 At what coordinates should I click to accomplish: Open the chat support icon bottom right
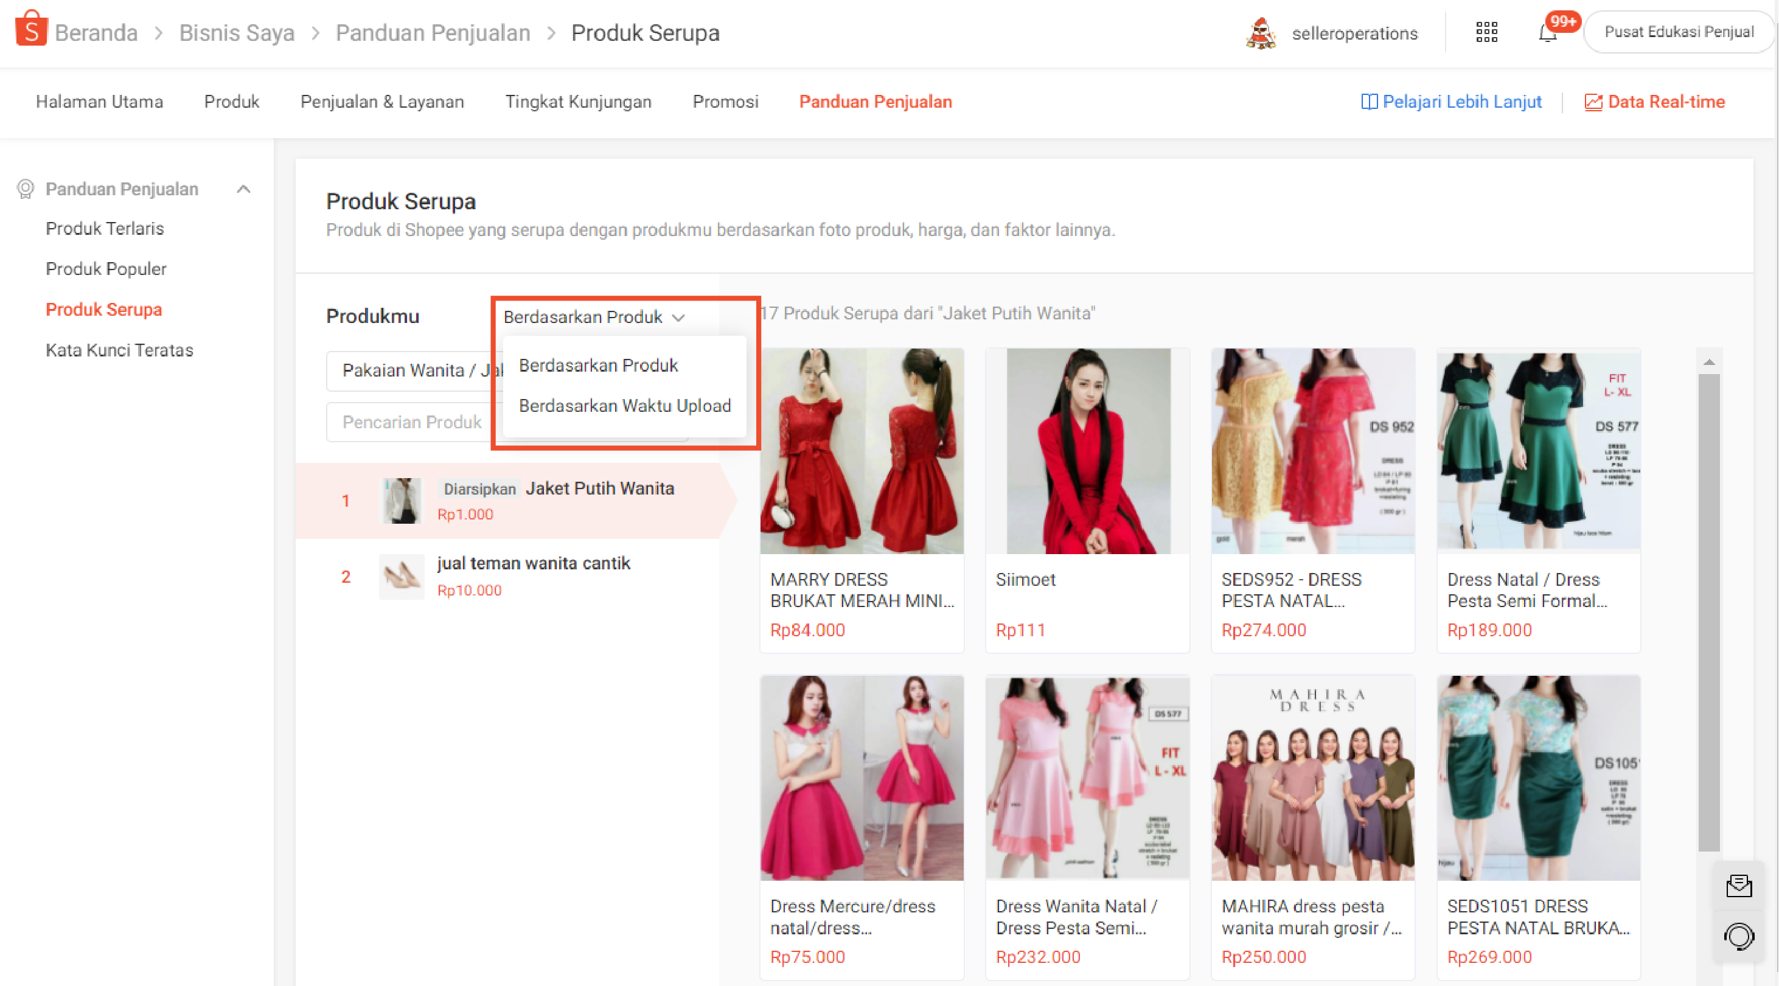[1739, 937]
